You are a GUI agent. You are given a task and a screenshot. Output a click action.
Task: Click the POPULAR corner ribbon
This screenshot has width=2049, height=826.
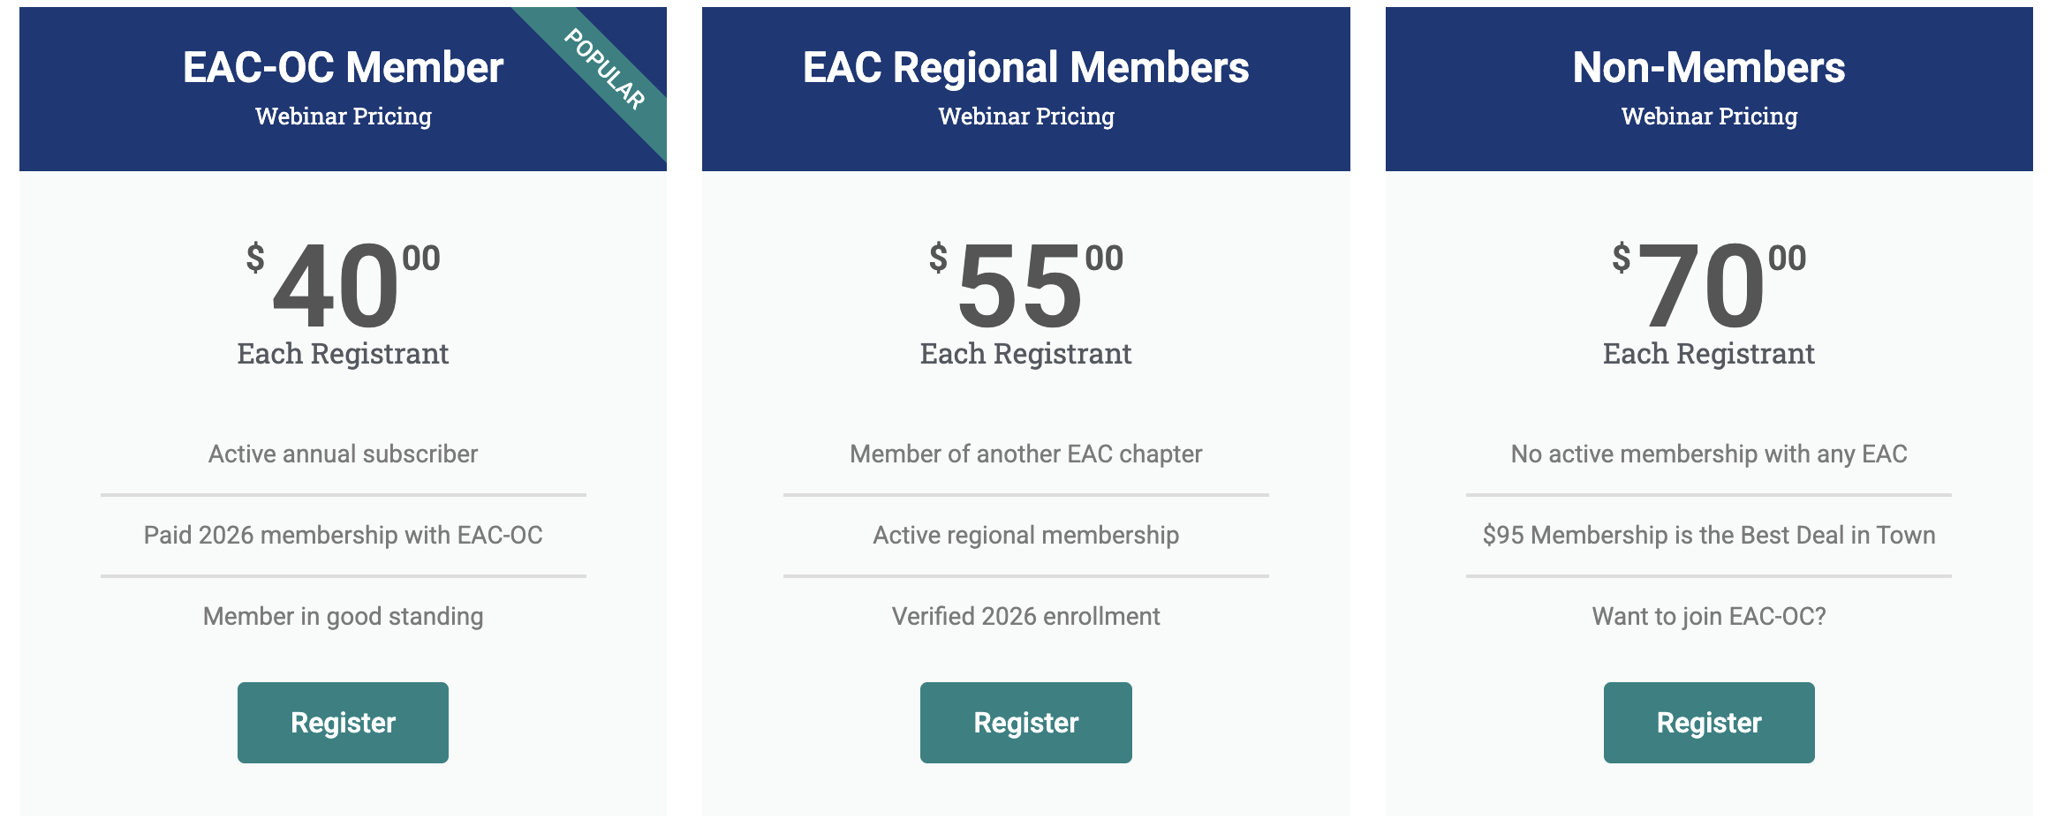point(606,71)
